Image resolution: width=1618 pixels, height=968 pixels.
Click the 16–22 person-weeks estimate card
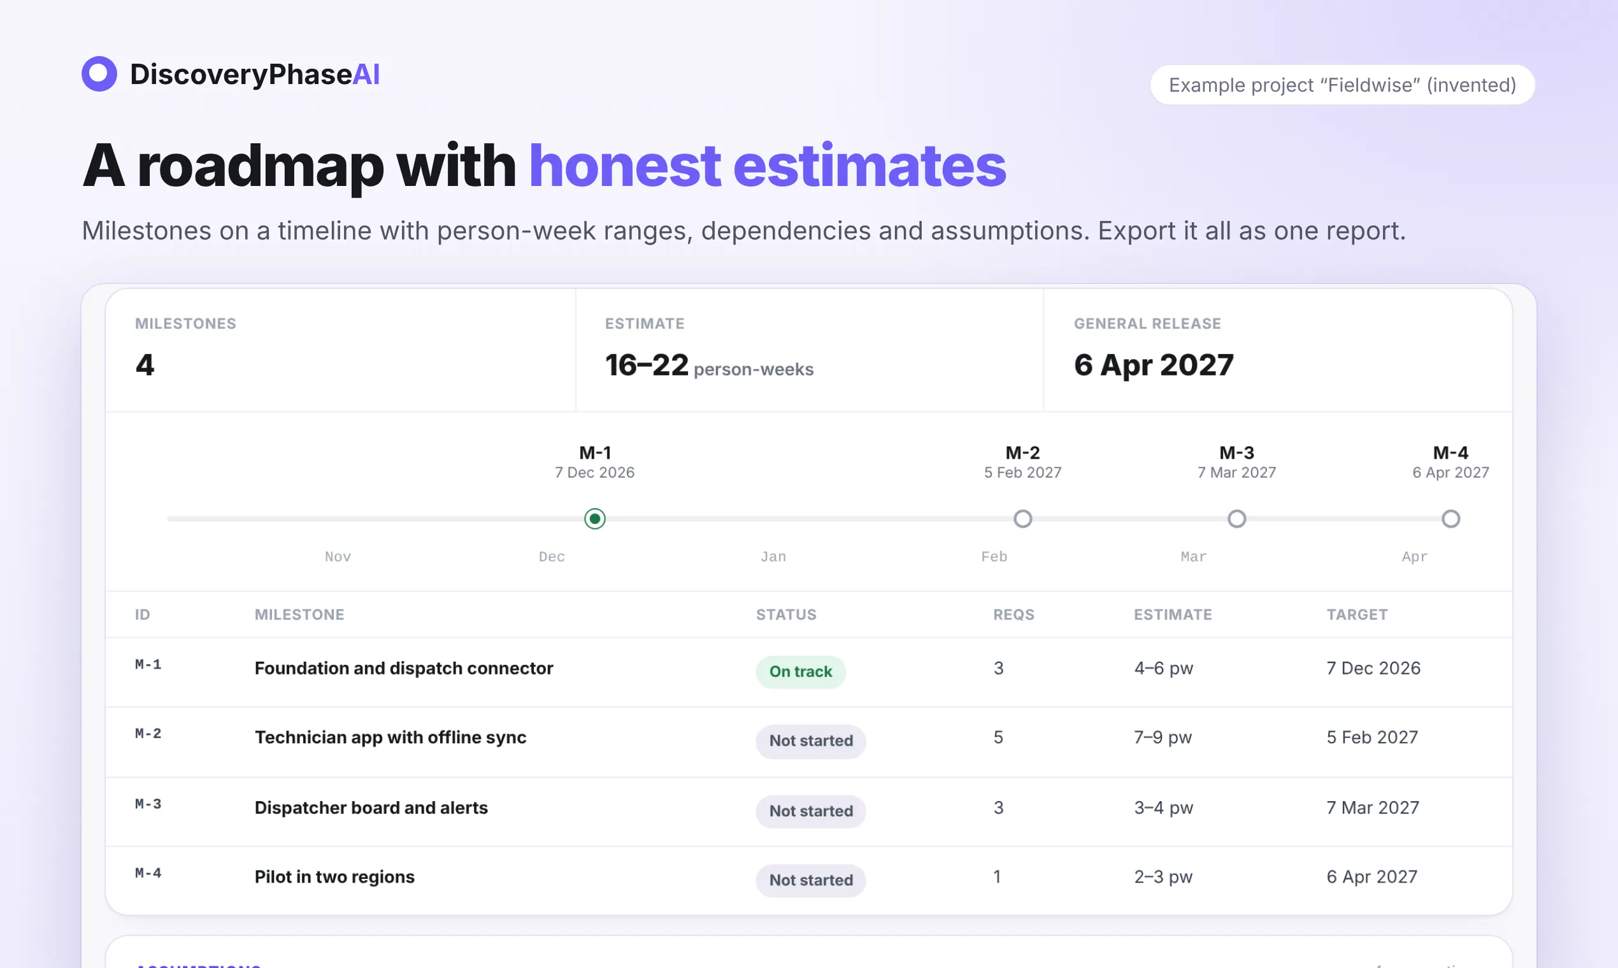(809, 350)
